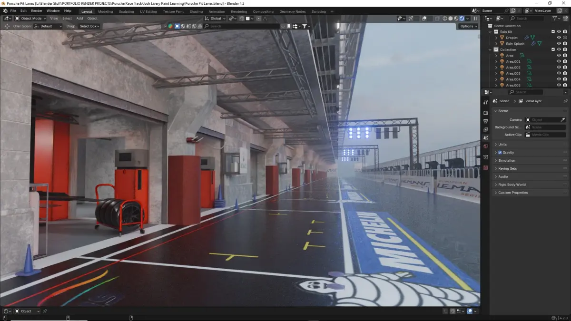Open the viewport Add menu
Screen dimensions: 571x321
click(79, 19)
